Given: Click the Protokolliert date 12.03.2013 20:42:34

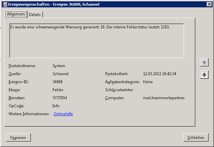Looking at the screenshot, I should coord(159,74).
